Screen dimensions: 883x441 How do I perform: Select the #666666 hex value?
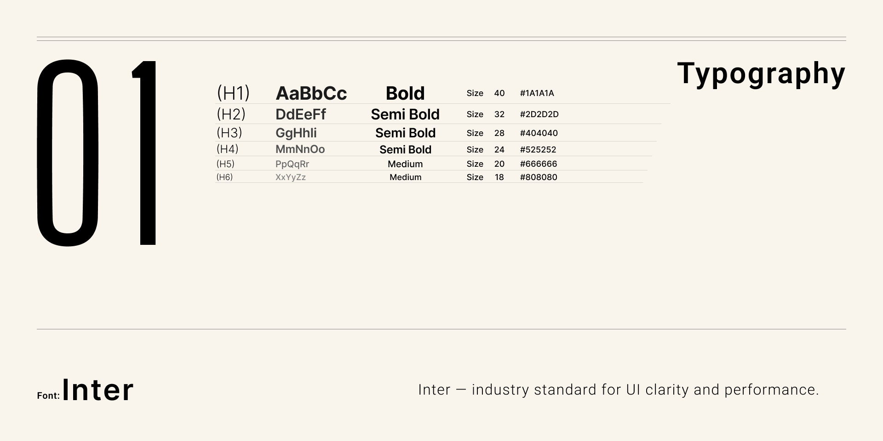539,164
